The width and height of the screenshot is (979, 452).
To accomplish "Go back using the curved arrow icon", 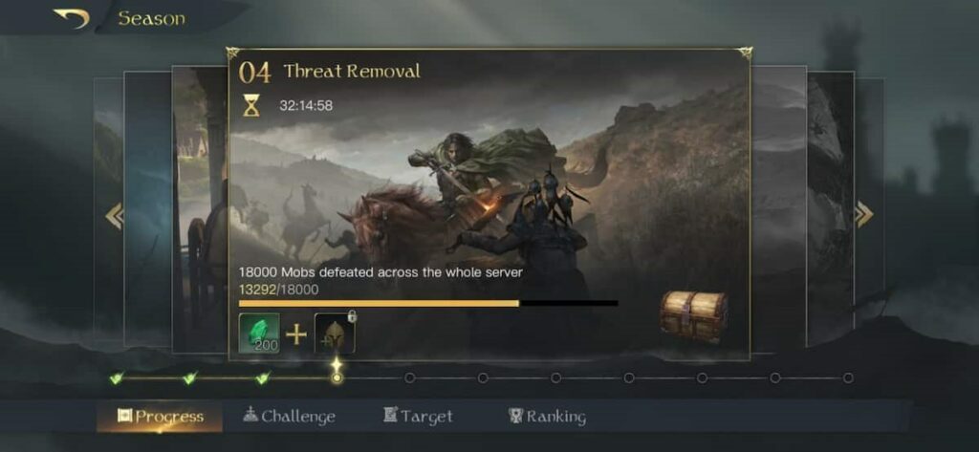I will [71, 17].
